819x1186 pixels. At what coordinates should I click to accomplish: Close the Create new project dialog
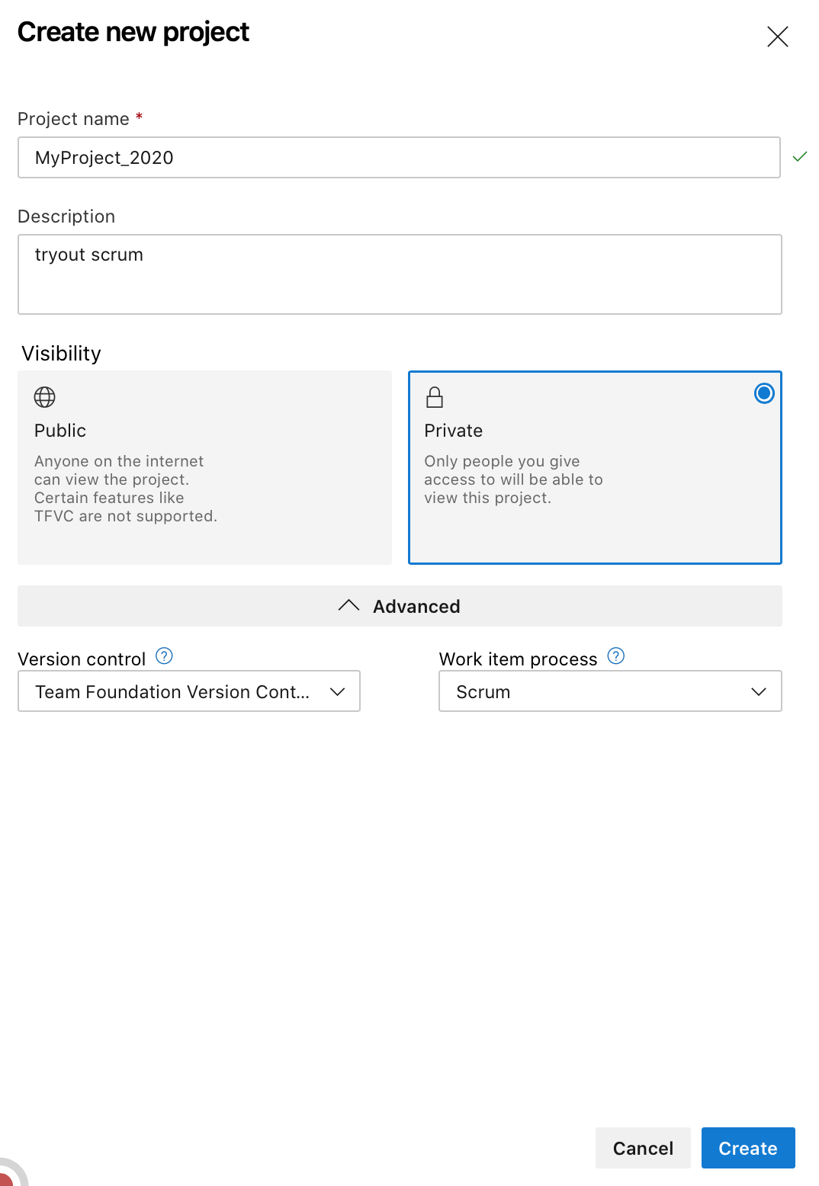pos(777,37)
